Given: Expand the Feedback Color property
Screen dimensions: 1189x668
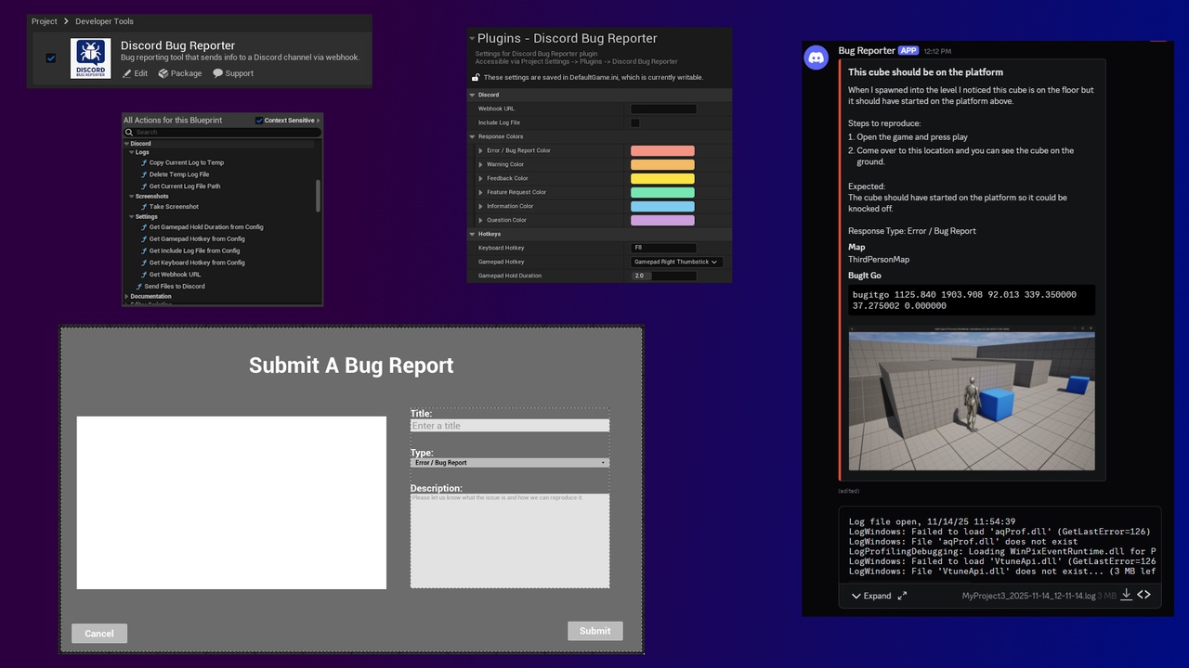Looking at the screenshot, I should (481, 178).
